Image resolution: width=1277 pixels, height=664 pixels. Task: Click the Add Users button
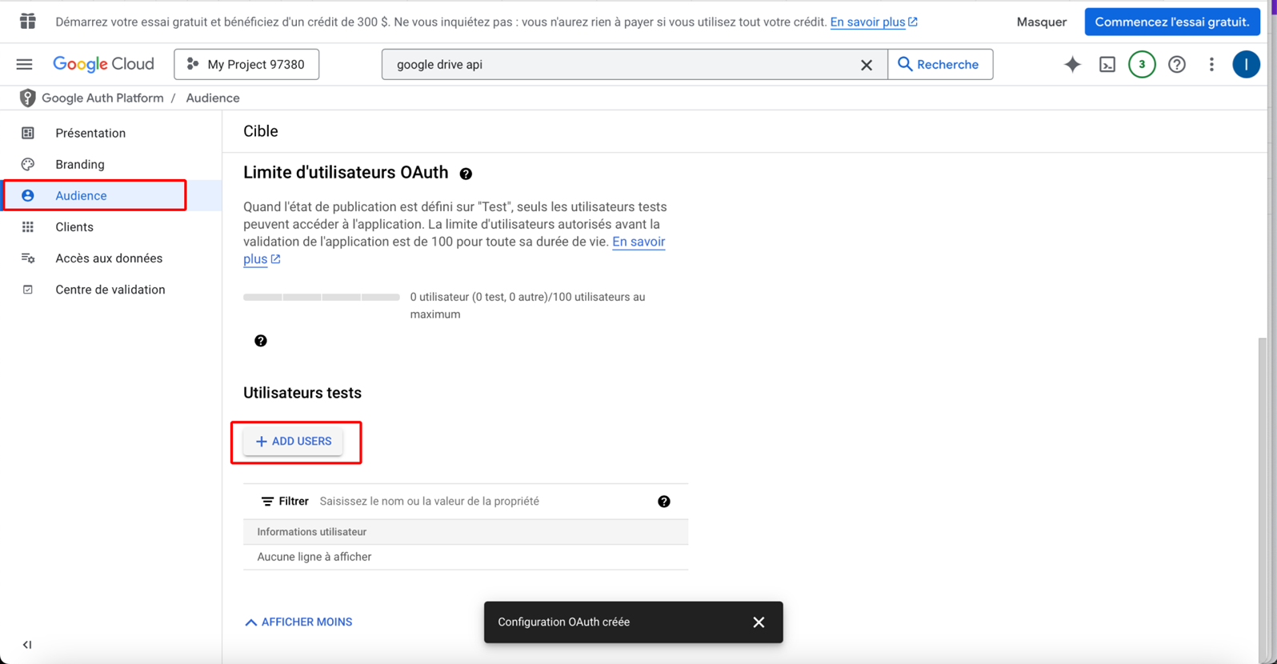pyautogui.click(x=293, y=441)
